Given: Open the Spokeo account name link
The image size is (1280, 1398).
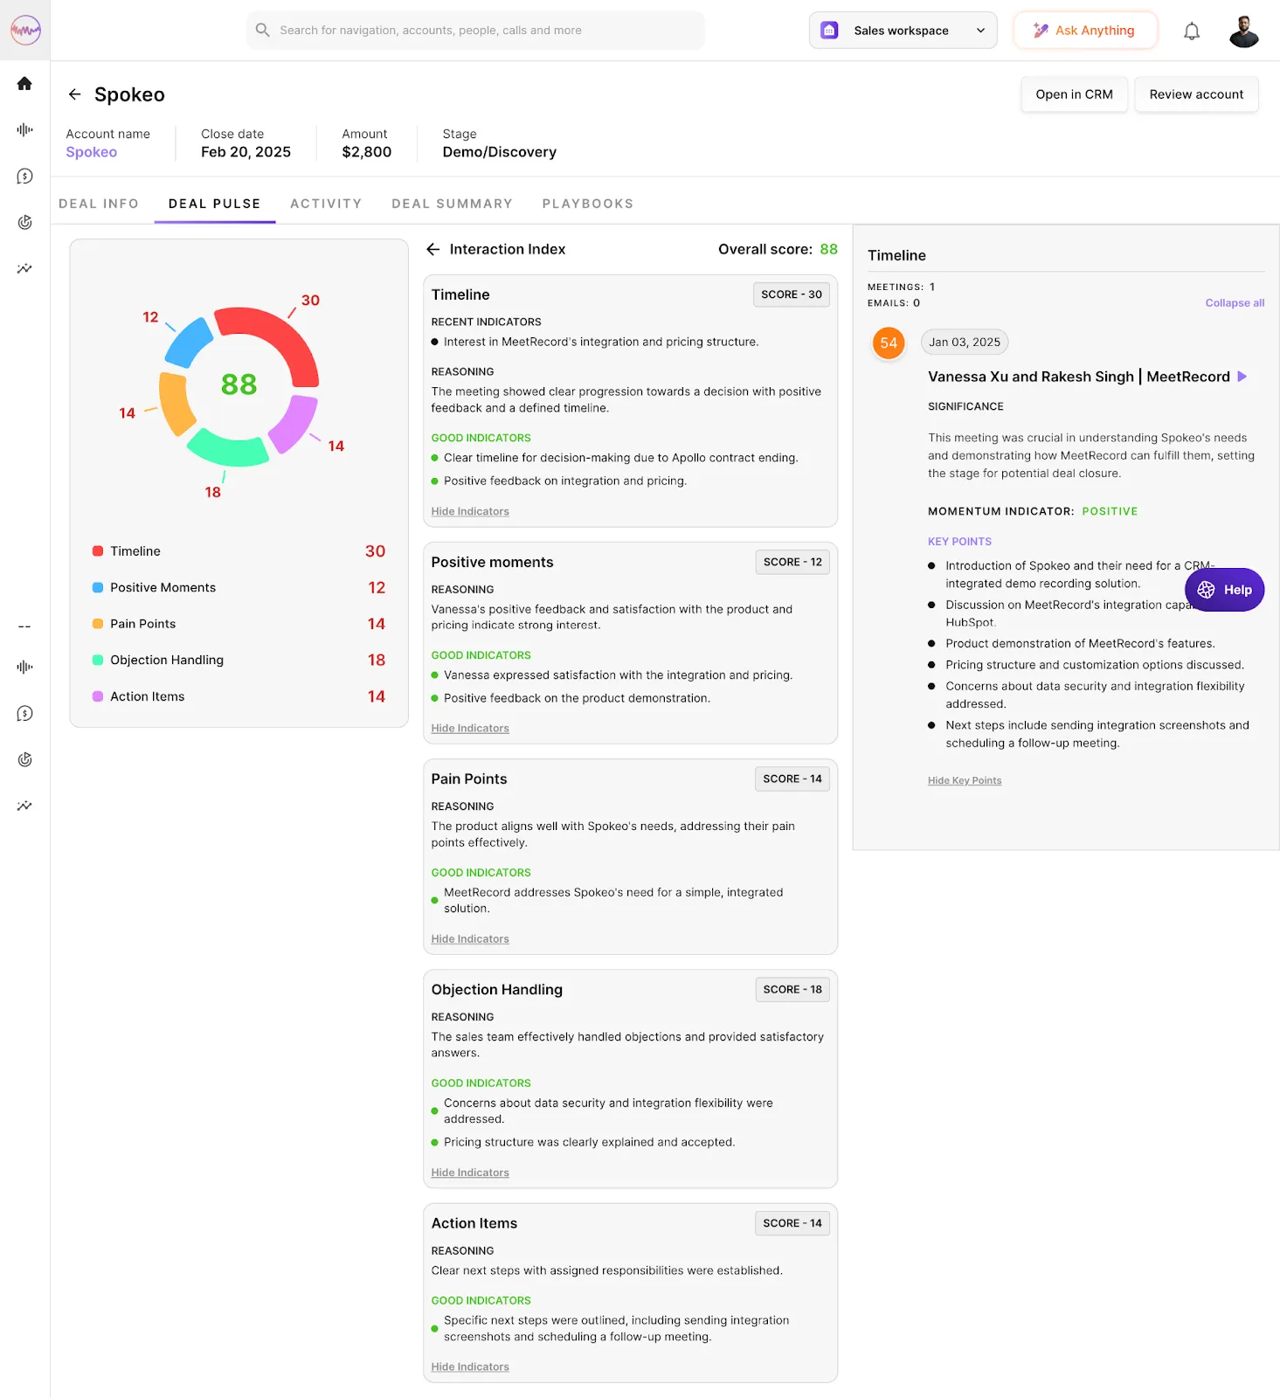Looking at the screenshot, I should (x=92, y=152).
